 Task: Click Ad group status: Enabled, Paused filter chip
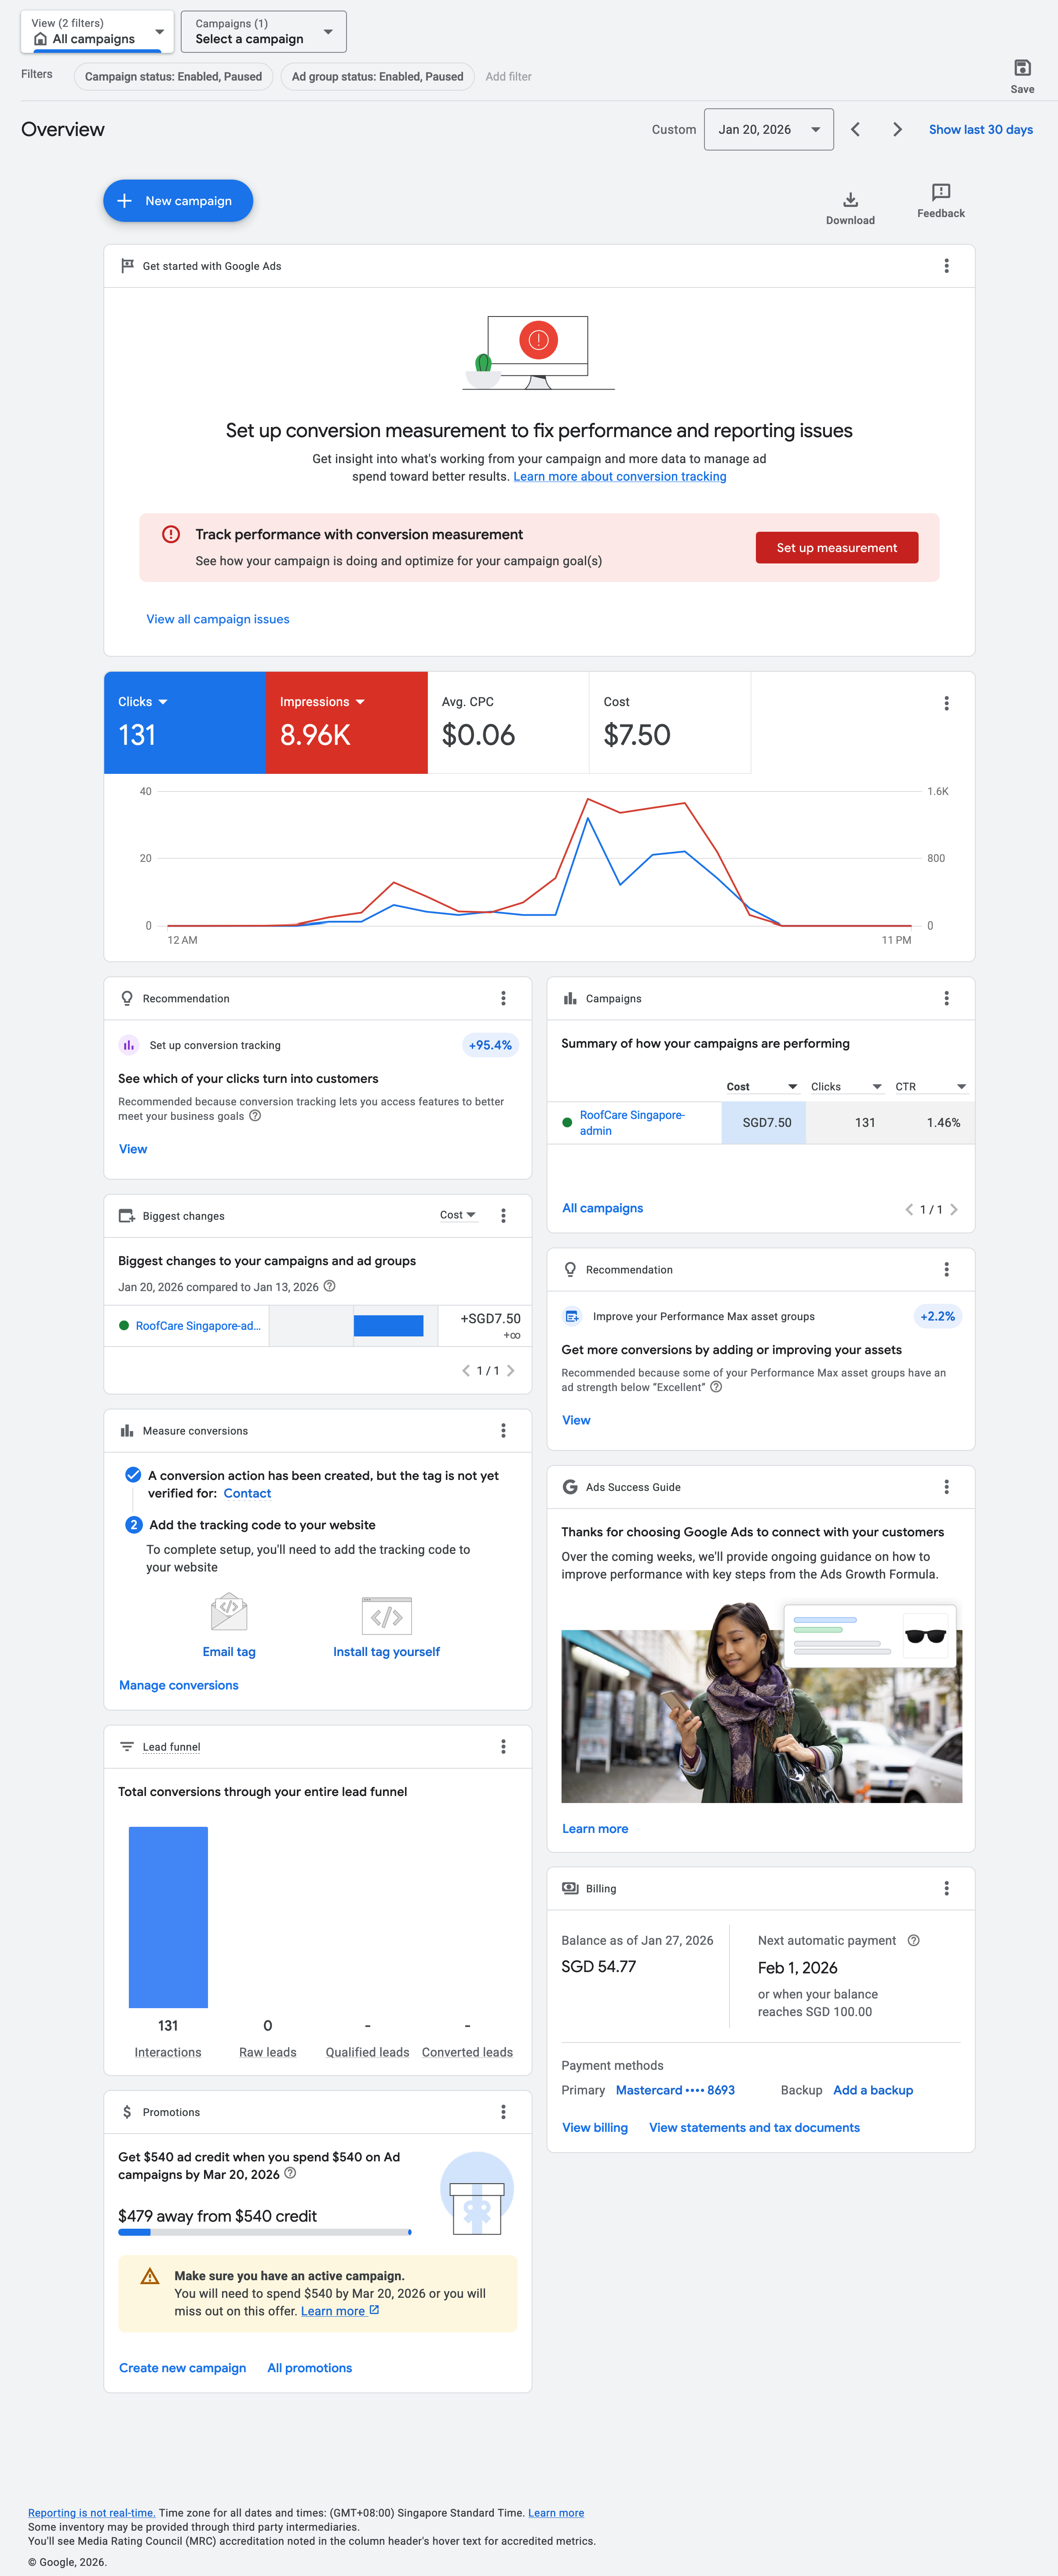pos(378,77)
